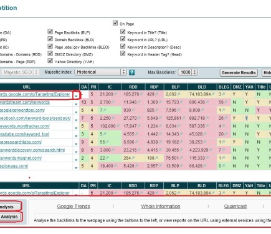Click the blue help question mark icon
271x234 pixels.
(131, 72)
